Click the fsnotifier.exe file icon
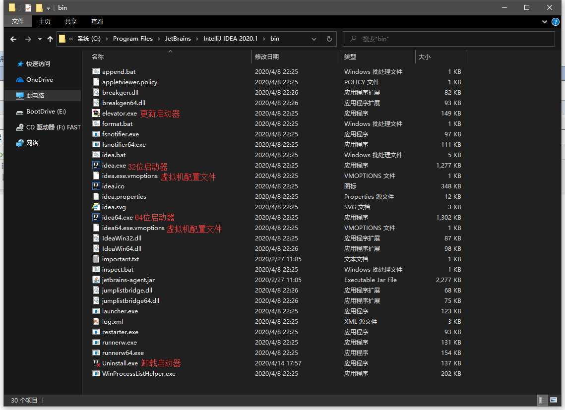 [x=96, y=134]
